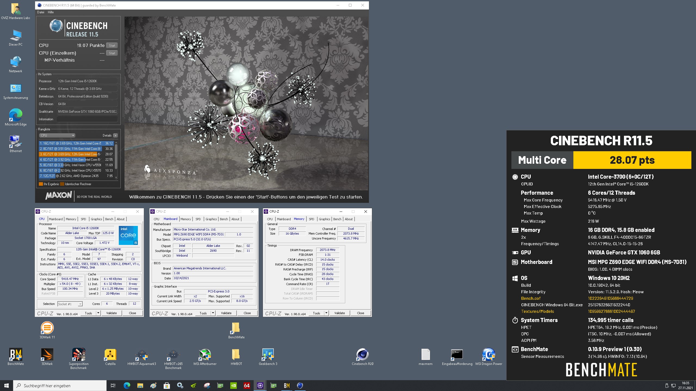
Task: Open the NVIDIA green taskbar icon
Action: click(x=233, y=385)
